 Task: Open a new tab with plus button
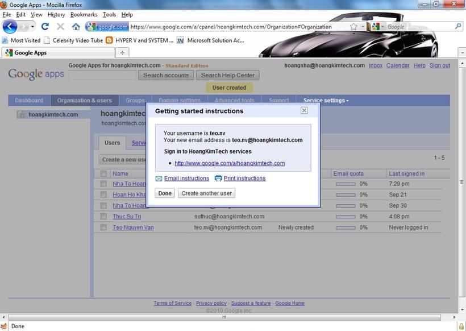pos(122,53)
